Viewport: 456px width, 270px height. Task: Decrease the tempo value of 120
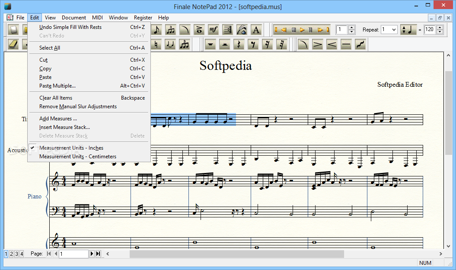pos(440,31)
